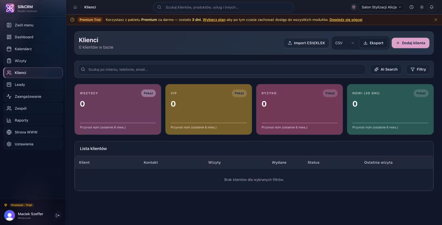Click the Klient column header

[x=84, y=163]
